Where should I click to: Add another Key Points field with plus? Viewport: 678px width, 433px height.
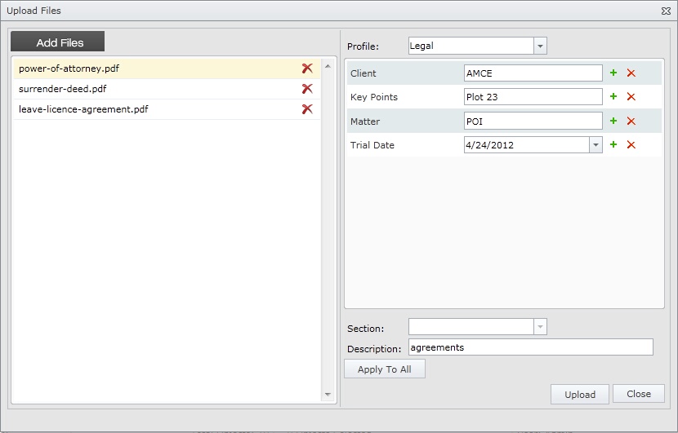point(613,96)
